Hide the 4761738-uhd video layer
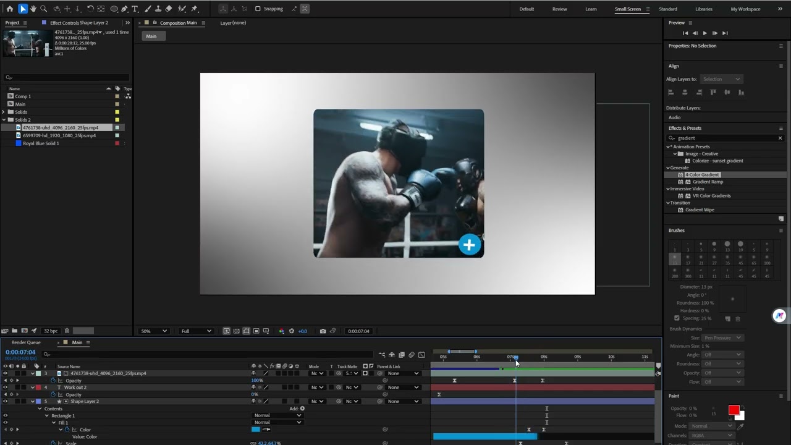 pos(6,373)
